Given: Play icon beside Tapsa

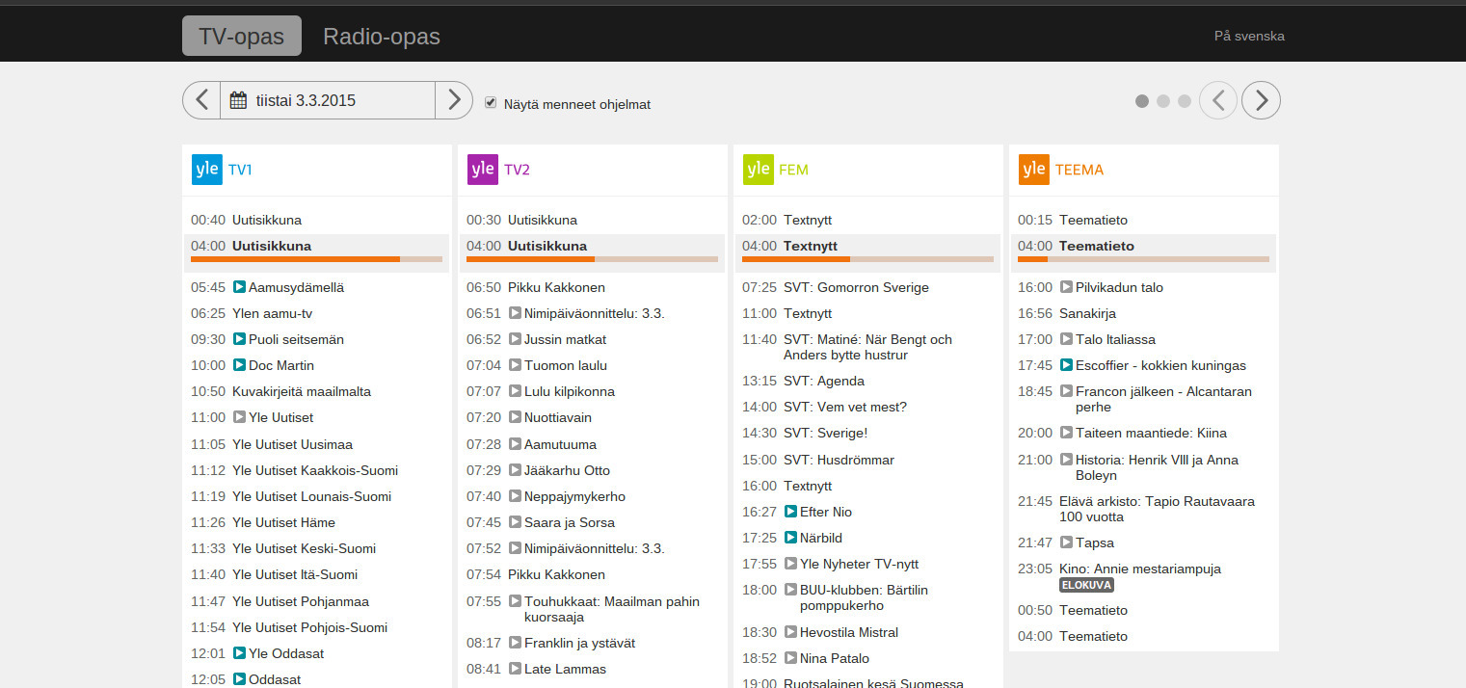Looking at the screenshot, I should click(1066, 542).
